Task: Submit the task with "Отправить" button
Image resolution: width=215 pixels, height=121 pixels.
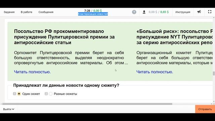Action: 205,109
